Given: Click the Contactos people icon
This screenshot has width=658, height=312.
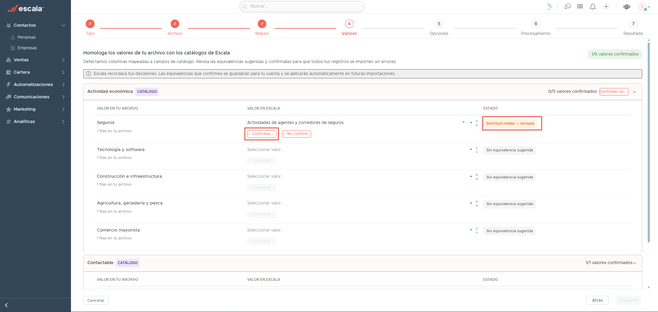Looking at the screenshot, I should pos(9,25).
